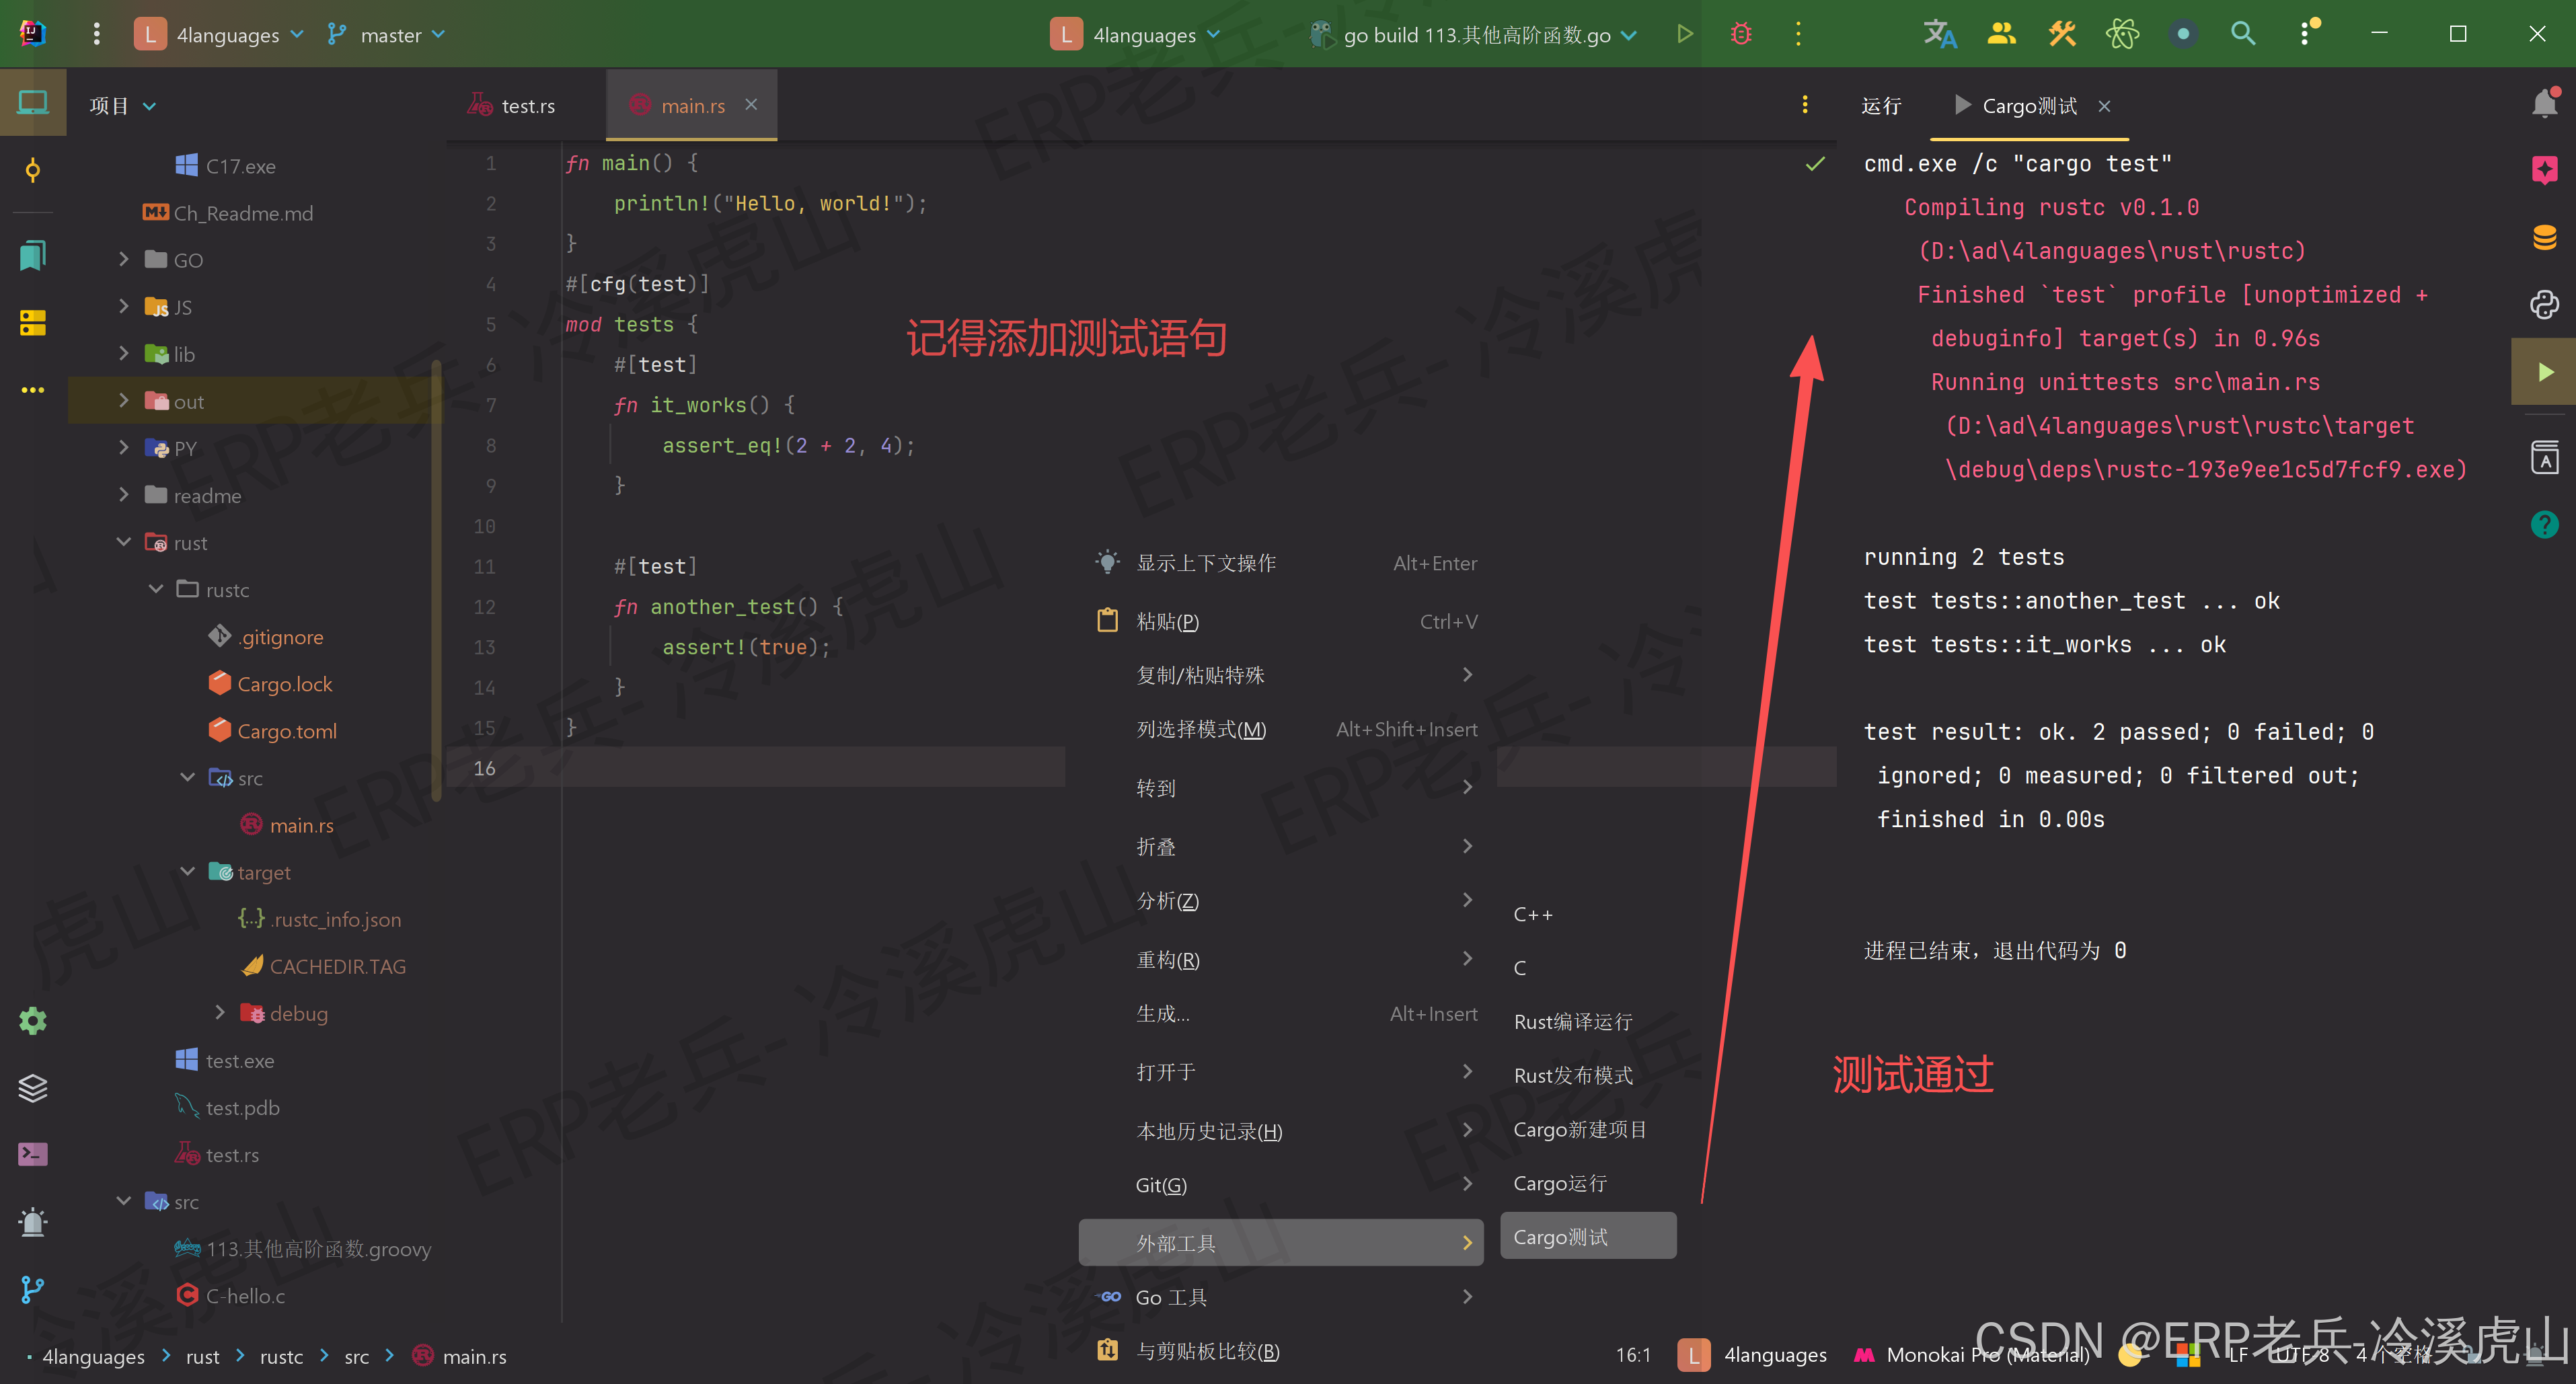The height and width of the screenshot is (1384, 2576).
Task: Open the Search Everywhere magnifier
Action: [2243, 34]
